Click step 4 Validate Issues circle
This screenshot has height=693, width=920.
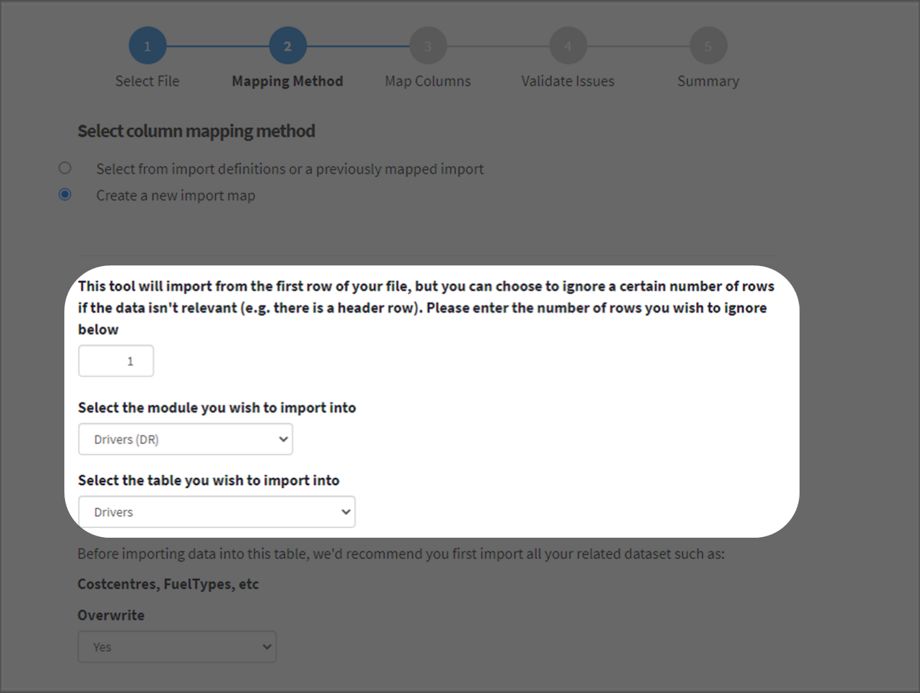tap(568, 46)
